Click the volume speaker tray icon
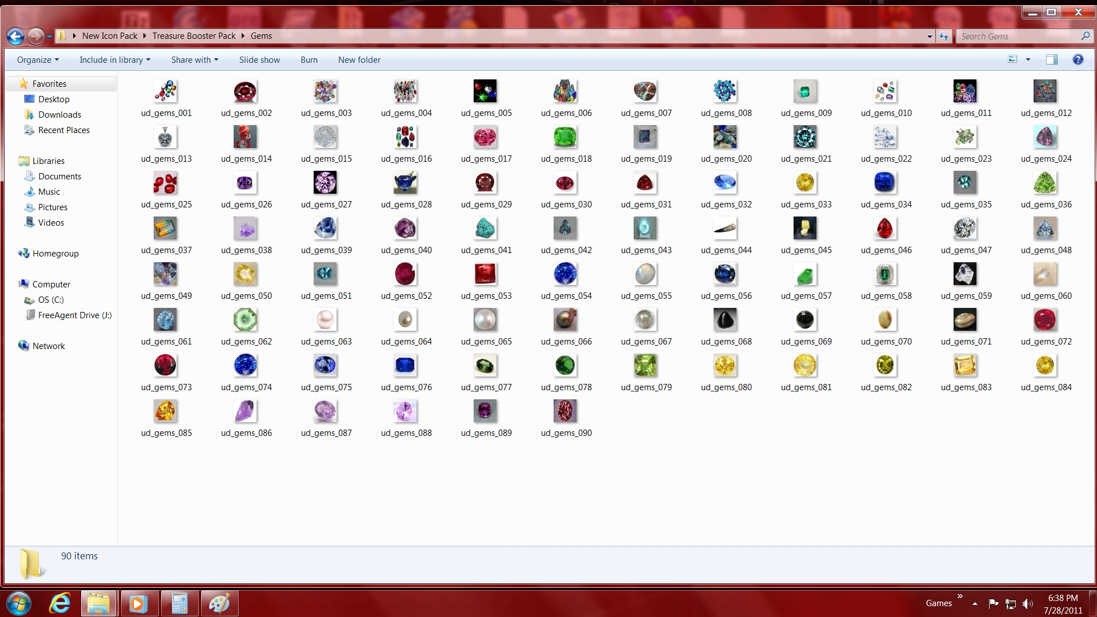This screenshot has width=1097, height=617. [1028, 603]
